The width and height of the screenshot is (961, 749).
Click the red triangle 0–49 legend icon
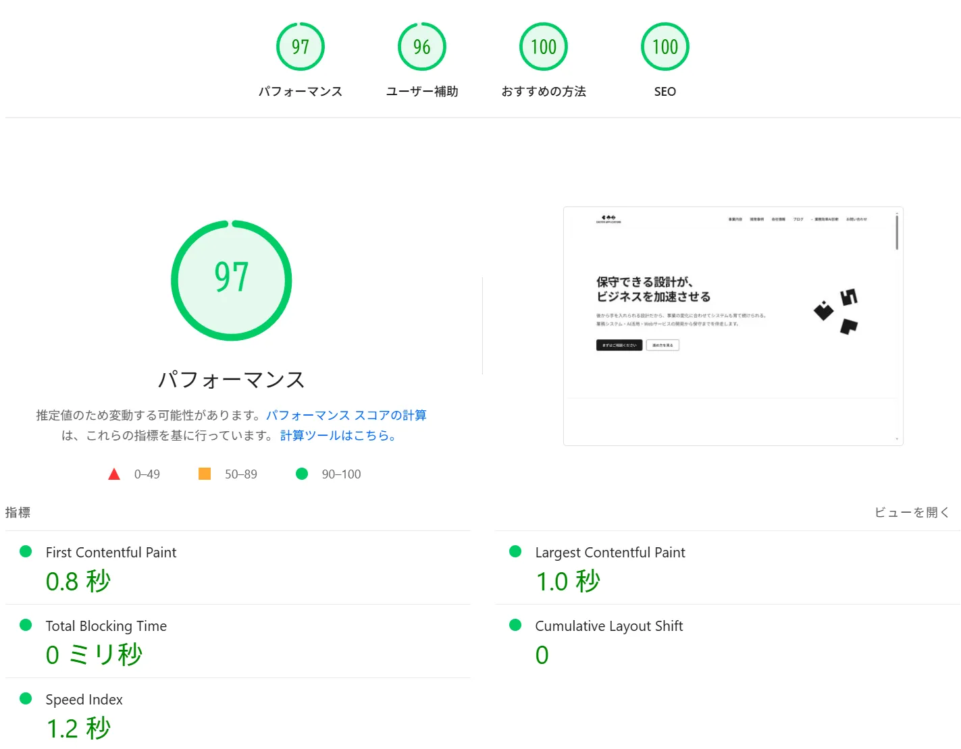pos(114,474)
